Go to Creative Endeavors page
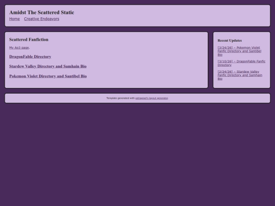Viewport: 275px width, 206px height. [x=42, y=19]
